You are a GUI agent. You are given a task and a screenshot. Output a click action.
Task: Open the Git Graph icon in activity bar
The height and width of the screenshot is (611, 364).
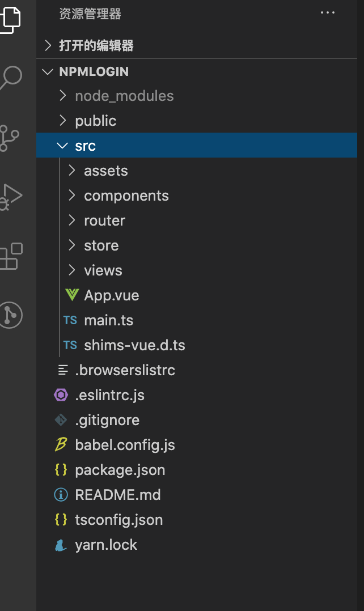[10, 315]
